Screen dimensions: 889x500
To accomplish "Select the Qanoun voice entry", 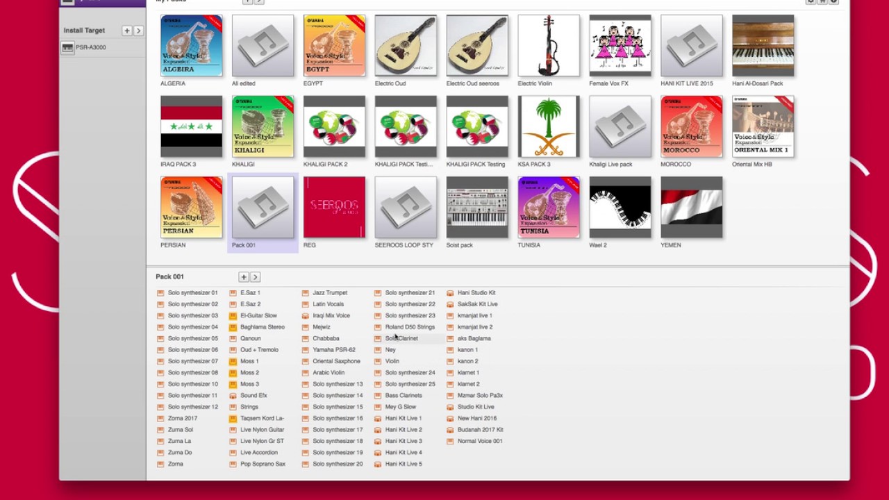I will [x=250, y=338].
